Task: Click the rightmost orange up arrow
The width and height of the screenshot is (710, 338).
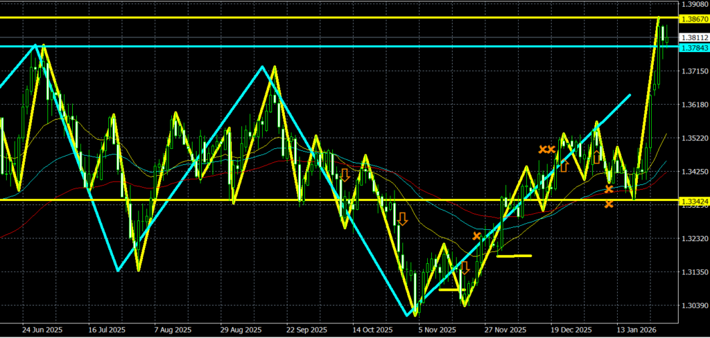Action: [597, 157]
